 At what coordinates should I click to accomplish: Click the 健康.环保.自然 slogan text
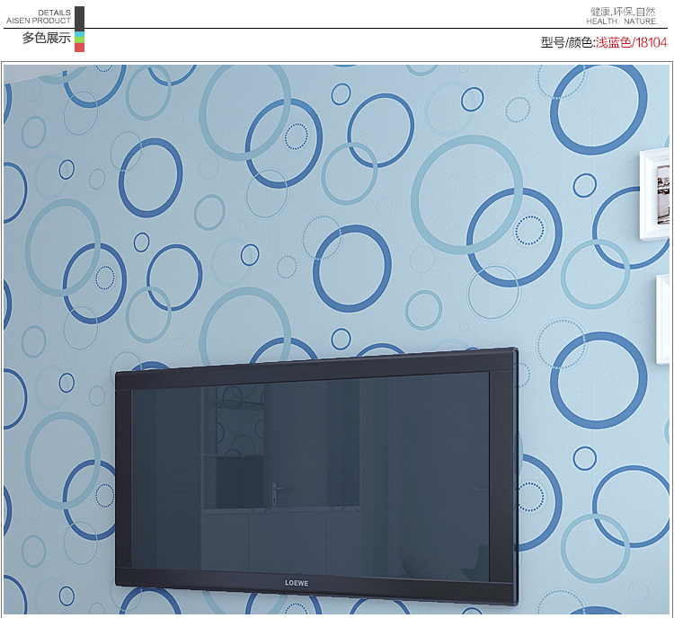[623, 11]
